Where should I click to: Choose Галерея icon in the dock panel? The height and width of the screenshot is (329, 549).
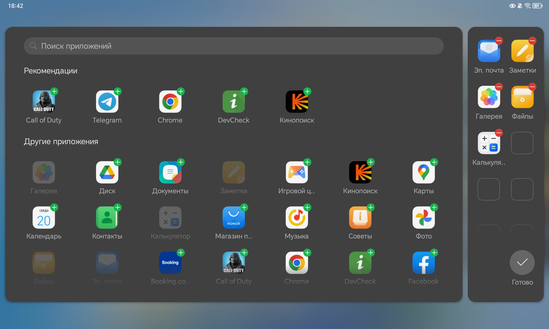tap(489, 97)
